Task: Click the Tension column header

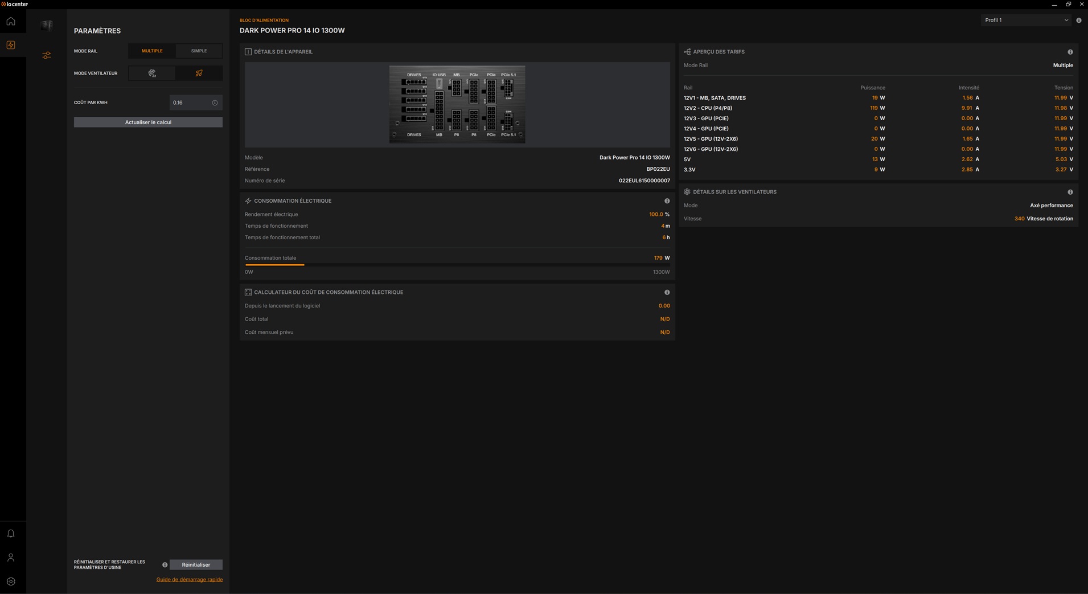Action: coord(1064,88)
